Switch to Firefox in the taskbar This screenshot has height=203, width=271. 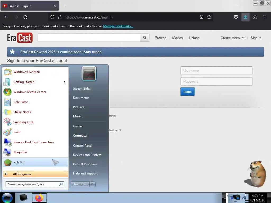pyautogui.click(x=39, y=198)
